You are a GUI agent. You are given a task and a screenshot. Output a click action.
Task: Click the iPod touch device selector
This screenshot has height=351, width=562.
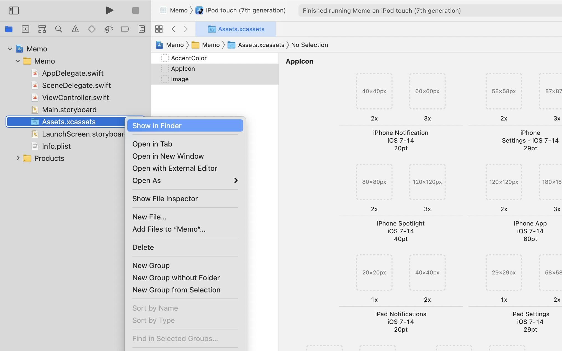point(245,11)
